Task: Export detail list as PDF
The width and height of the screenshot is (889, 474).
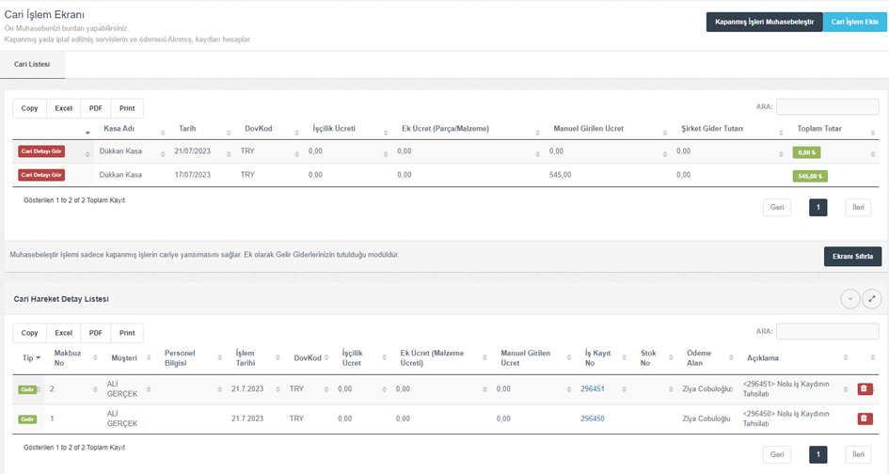Action: tap(95, 333)
